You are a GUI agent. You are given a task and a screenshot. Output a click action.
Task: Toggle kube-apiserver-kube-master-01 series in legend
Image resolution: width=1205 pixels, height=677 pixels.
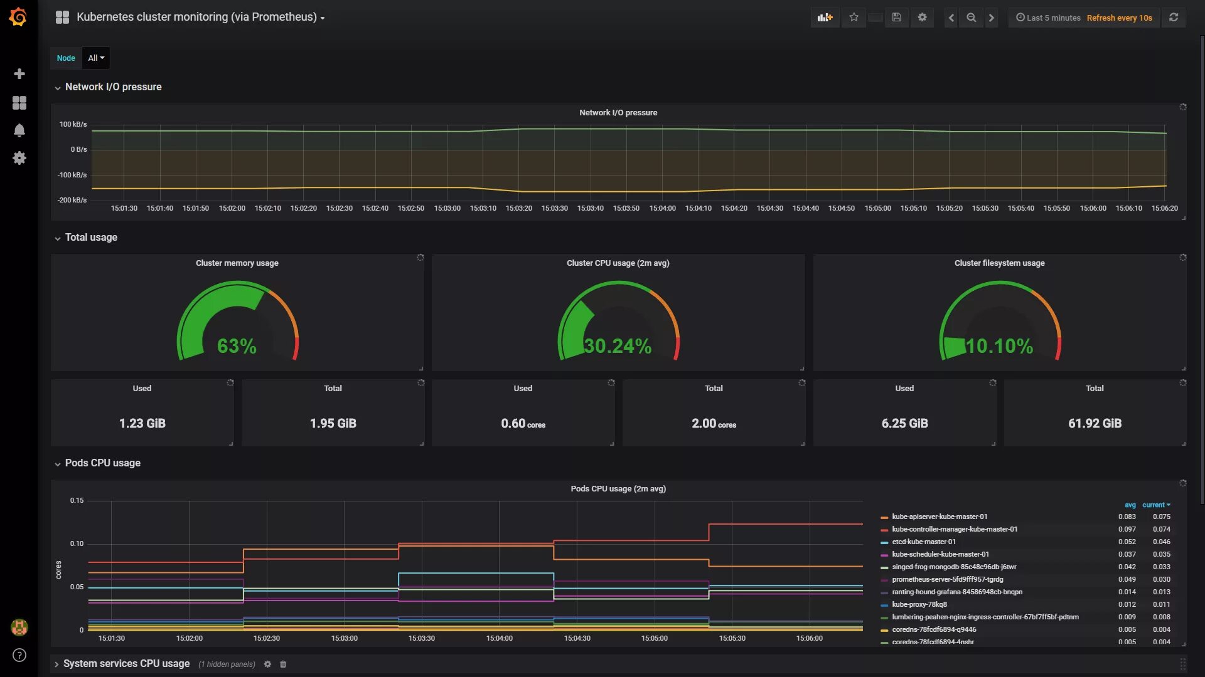[x=939, y=517]
